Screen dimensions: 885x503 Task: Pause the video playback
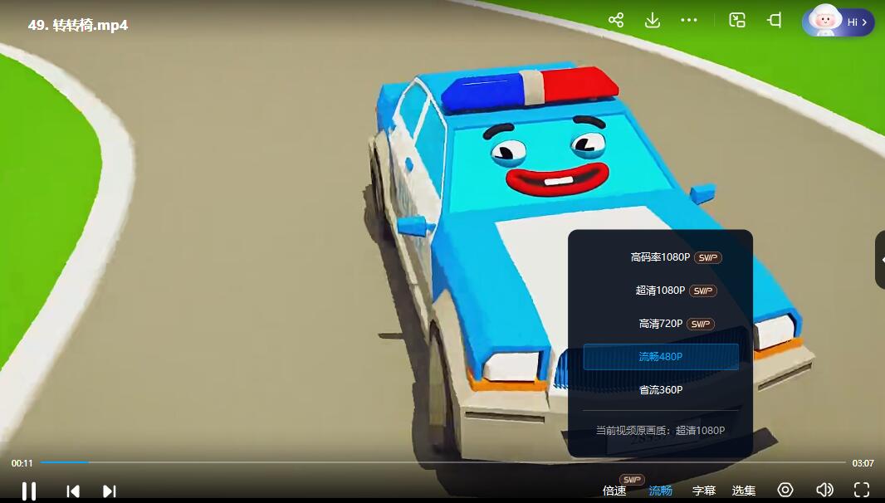pos(29,491)
